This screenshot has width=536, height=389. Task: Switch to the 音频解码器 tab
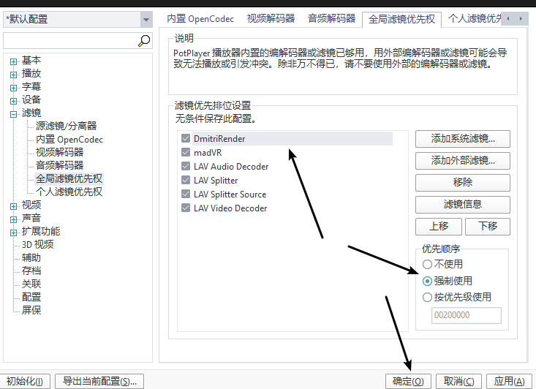(x=331, y=18)
